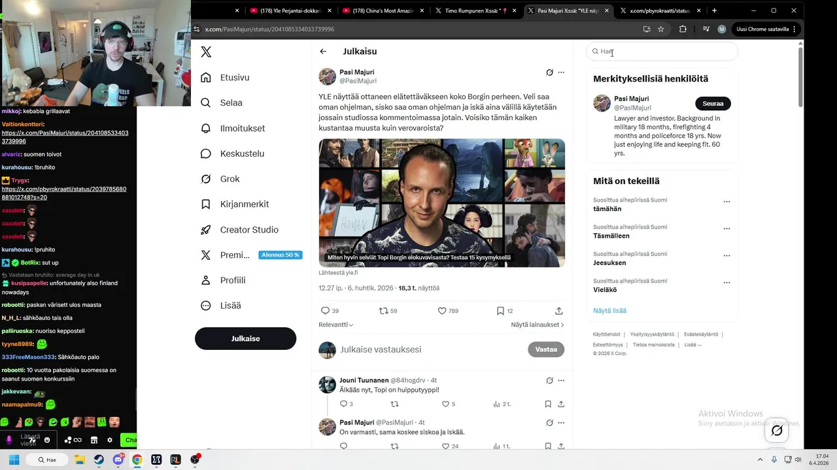
Task: Like Jouni Tuunanen's comment with 5 likes
Action: [x=445, y=404]
